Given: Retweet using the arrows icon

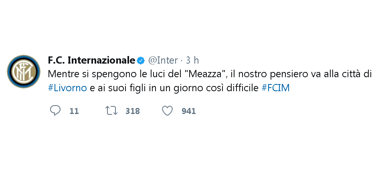Looking at the screenshot, I should (111, 110).
